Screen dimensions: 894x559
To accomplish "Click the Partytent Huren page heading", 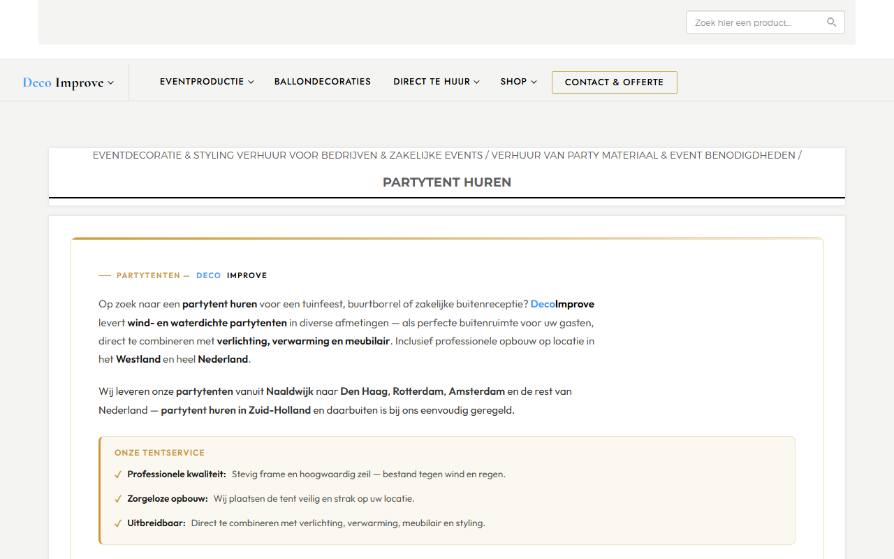I will 447,182.
